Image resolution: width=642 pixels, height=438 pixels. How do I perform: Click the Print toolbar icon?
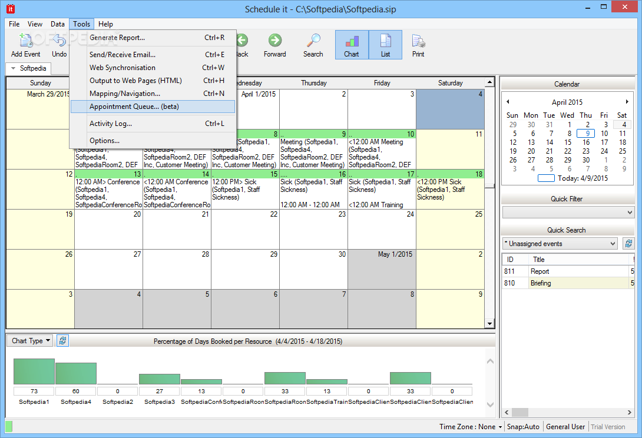(418, 41)
